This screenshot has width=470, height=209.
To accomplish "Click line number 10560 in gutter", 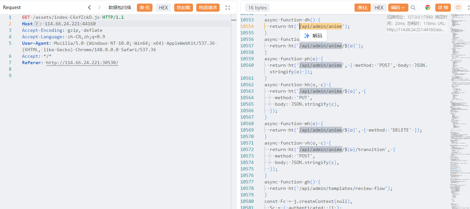I will 247,65.
